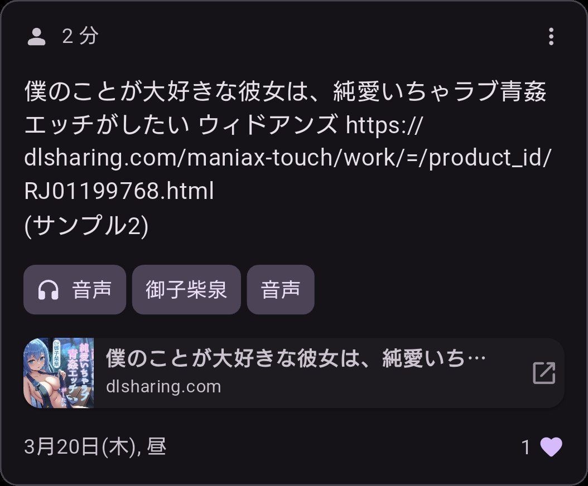588x486 pixels.
Task: Select the 音声 category chip with headphones
Action: click(75, 290)
